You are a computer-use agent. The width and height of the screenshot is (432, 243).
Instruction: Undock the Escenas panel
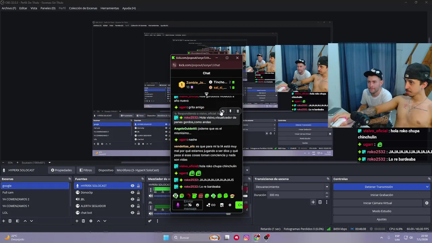[70, 179]
